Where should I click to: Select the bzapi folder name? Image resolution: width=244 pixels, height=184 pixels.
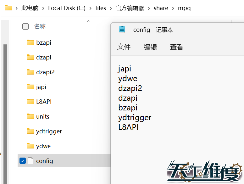point(44,42)
